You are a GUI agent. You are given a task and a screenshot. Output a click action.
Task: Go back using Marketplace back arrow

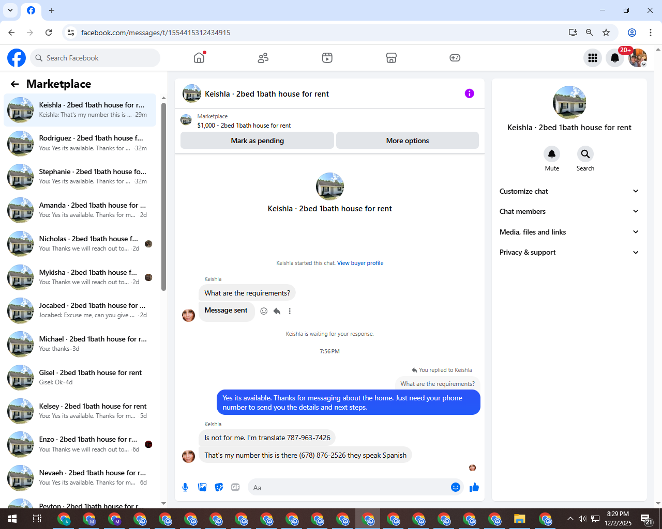tap(15, 84)
